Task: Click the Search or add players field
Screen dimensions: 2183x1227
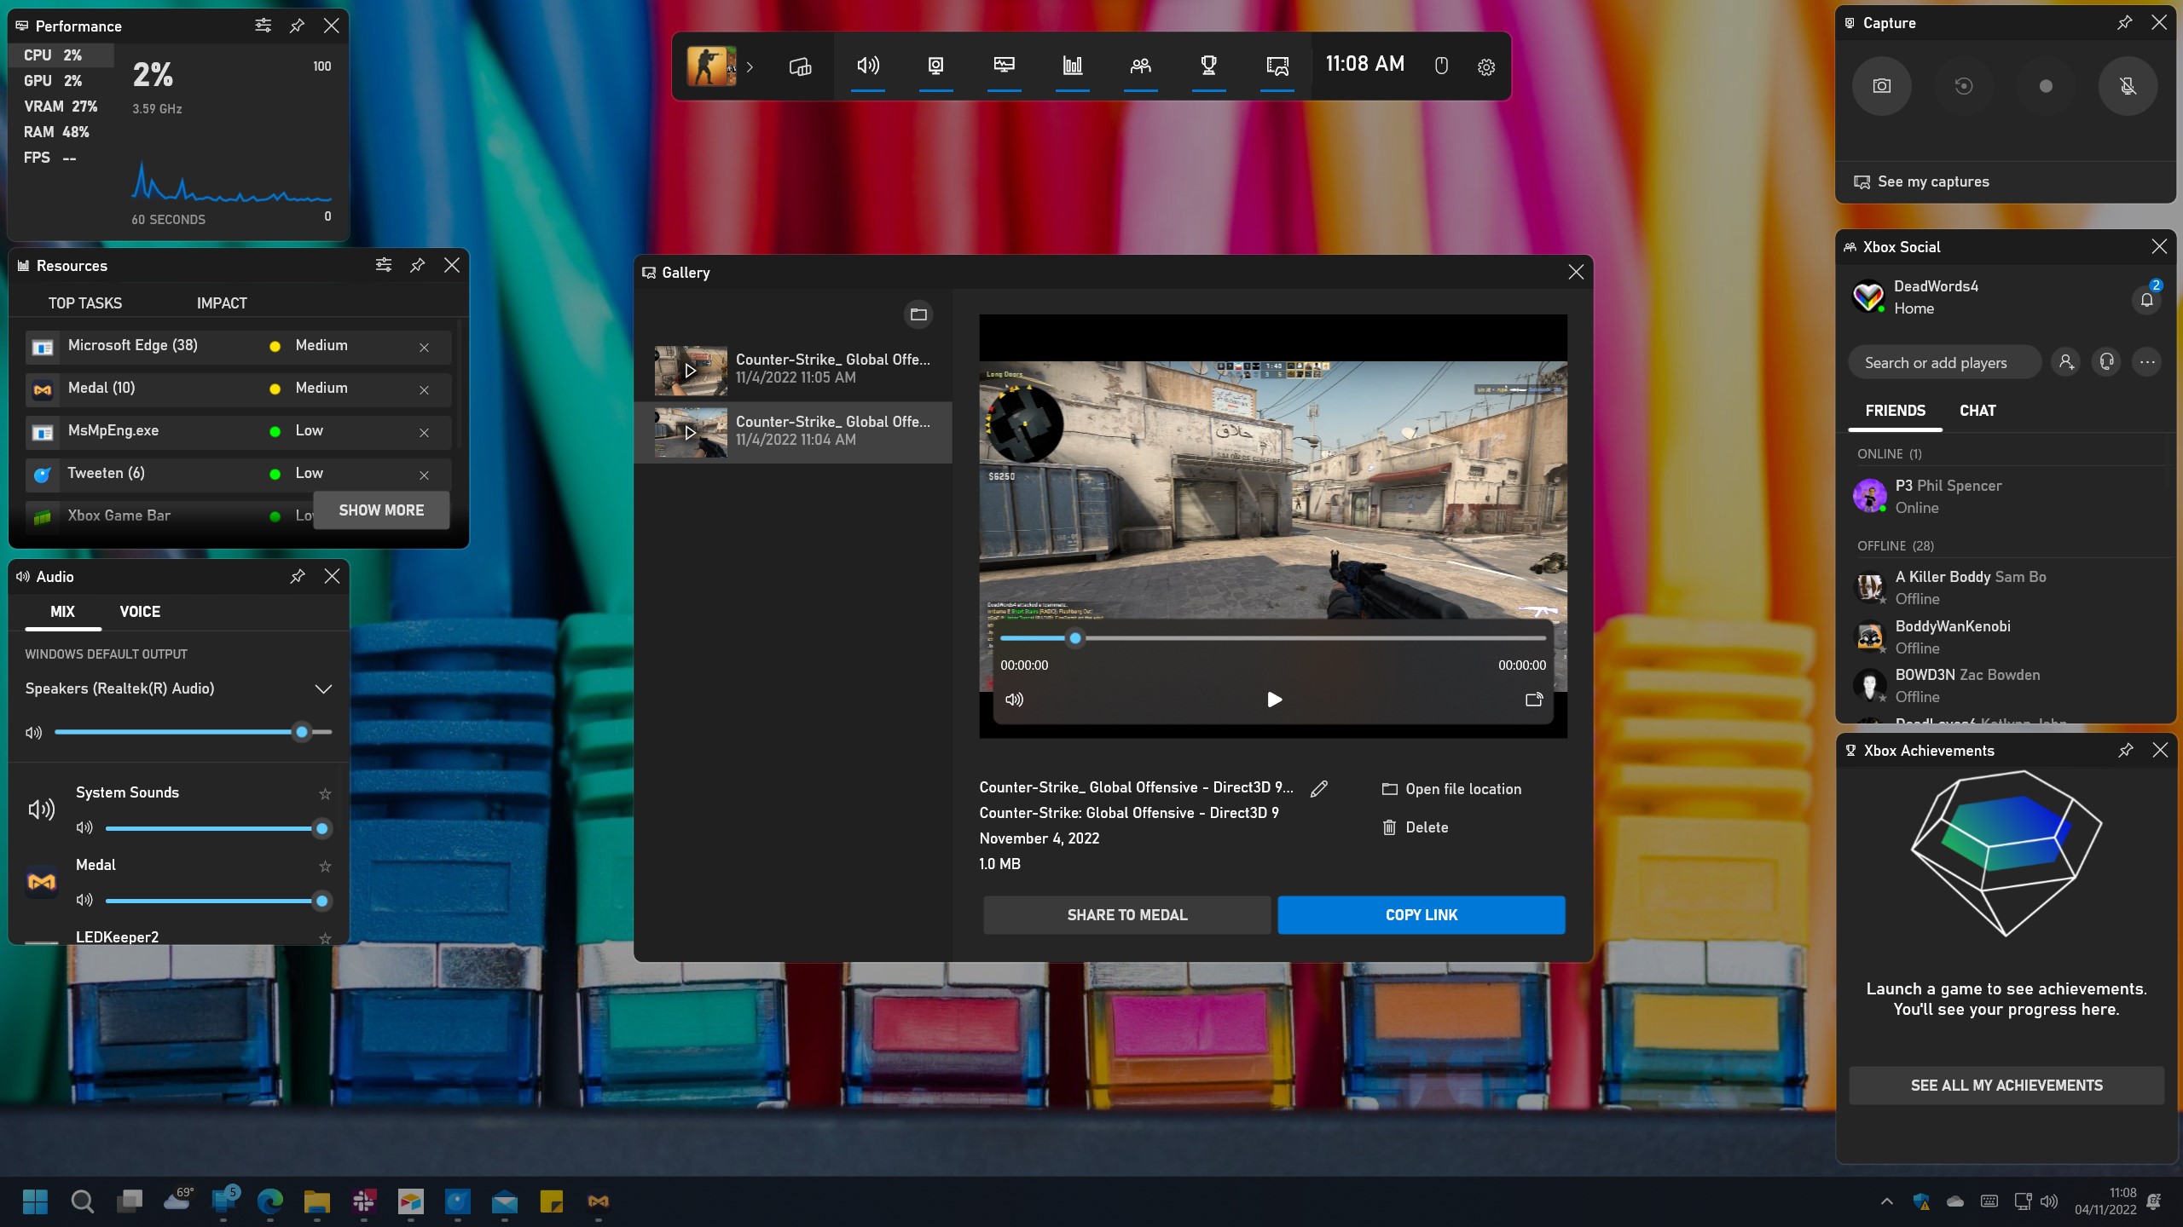Action: tap(1943, 363)
